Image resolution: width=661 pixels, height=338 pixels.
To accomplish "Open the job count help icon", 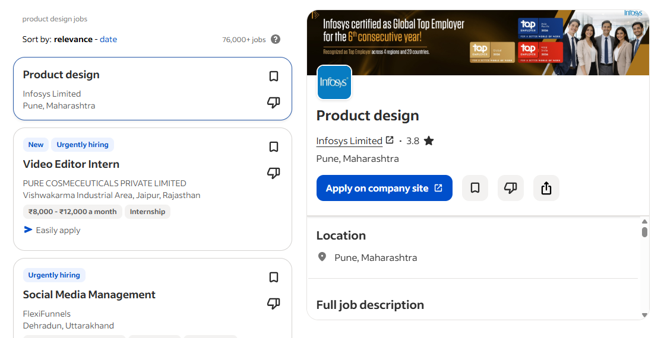I will pyautogui.click(x=276, y=39).
